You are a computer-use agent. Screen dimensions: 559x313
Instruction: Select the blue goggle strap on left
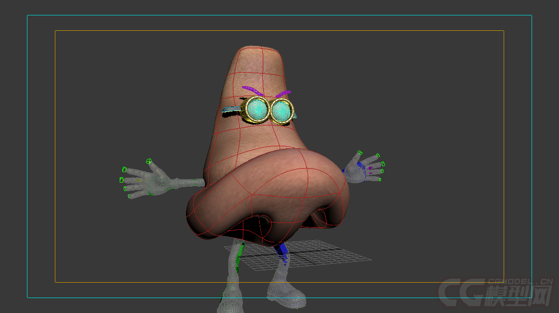point(231,109)
